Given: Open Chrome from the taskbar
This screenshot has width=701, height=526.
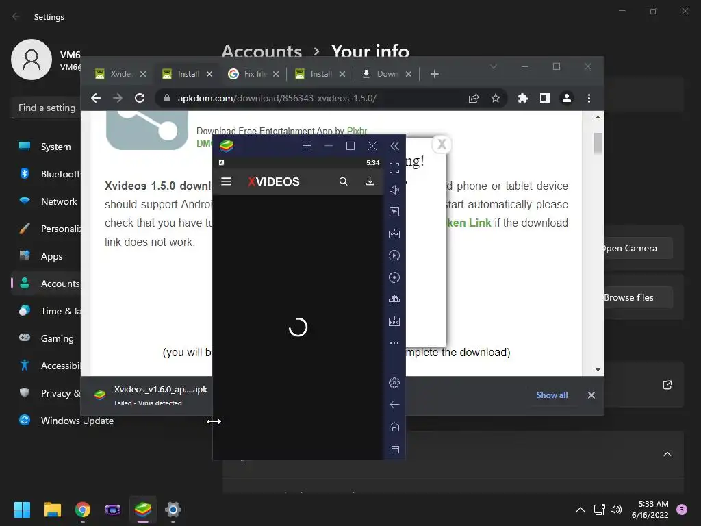Looking at the screenshot, I should click(x=83, y=510).
